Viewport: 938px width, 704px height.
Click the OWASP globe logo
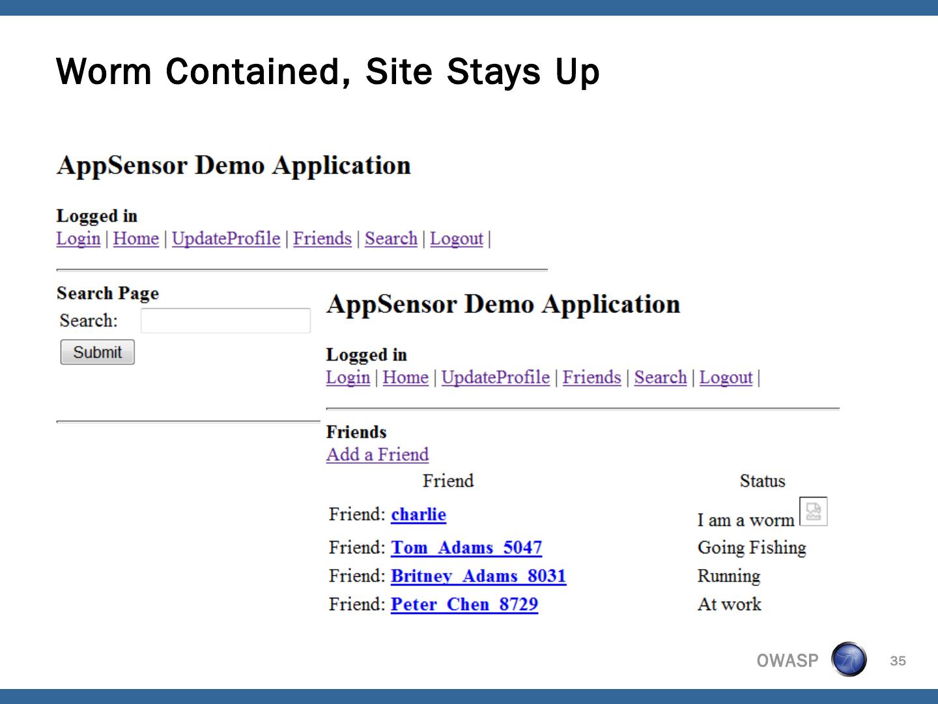click(849, 659)
